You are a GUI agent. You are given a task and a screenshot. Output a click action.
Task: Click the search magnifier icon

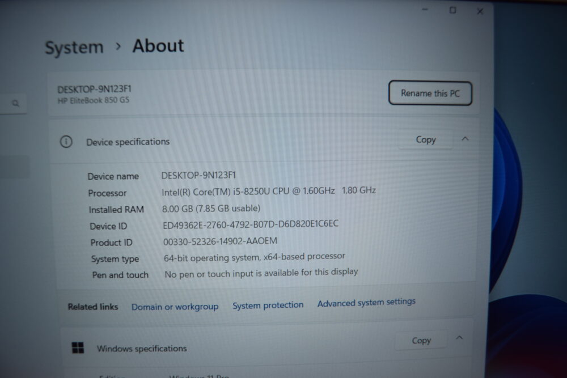coord(15,103)
